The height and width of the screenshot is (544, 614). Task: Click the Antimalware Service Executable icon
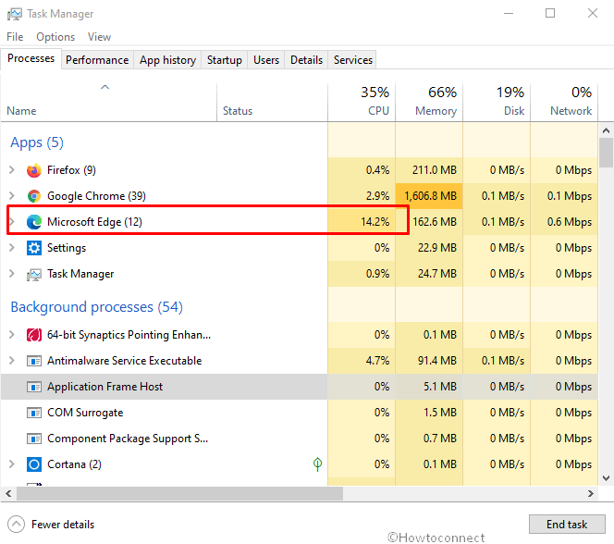pyautogui.click(x=34, y=361)
